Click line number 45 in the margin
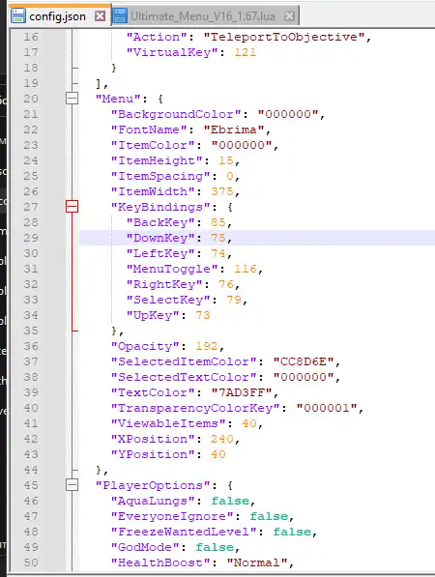435x577 pixels. point(31,485)
